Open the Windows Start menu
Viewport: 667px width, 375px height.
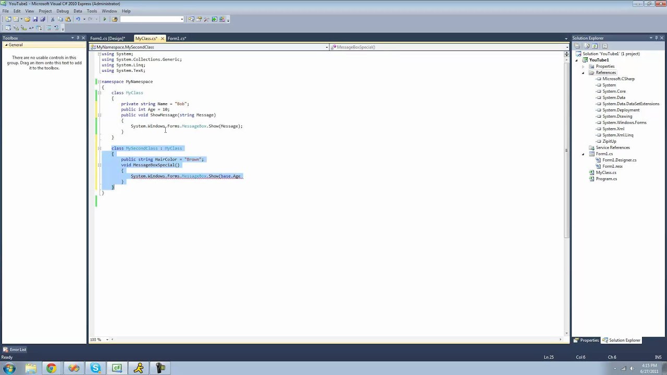click(x=9, y=368)
